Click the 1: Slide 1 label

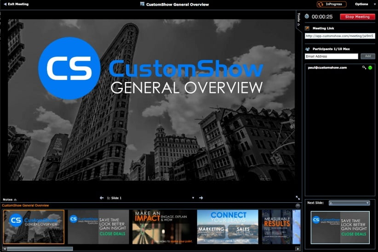[x=114, y=198]
